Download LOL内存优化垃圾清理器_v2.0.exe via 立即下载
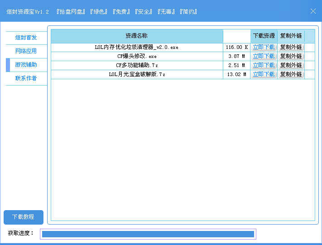 click(x=264, y=47)
